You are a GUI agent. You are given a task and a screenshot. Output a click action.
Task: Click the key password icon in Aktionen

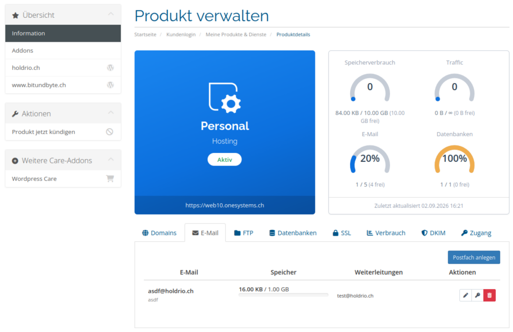478,295
